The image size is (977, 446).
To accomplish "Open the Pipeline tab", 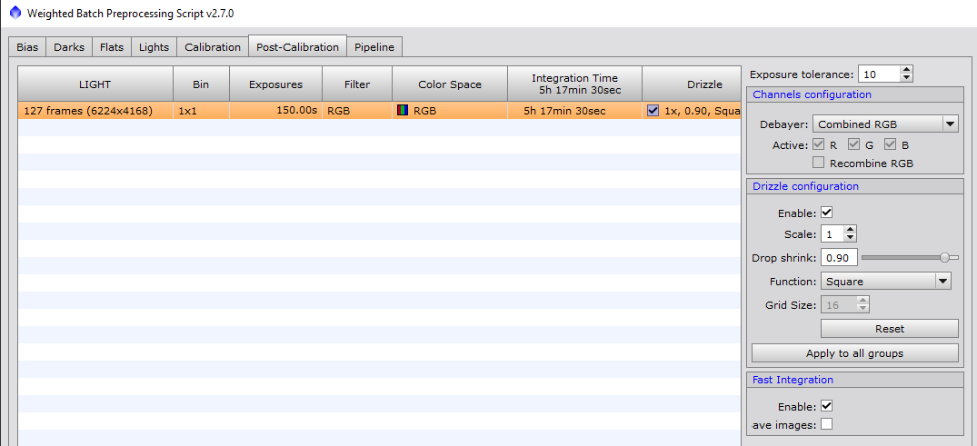I will [374, 47].
